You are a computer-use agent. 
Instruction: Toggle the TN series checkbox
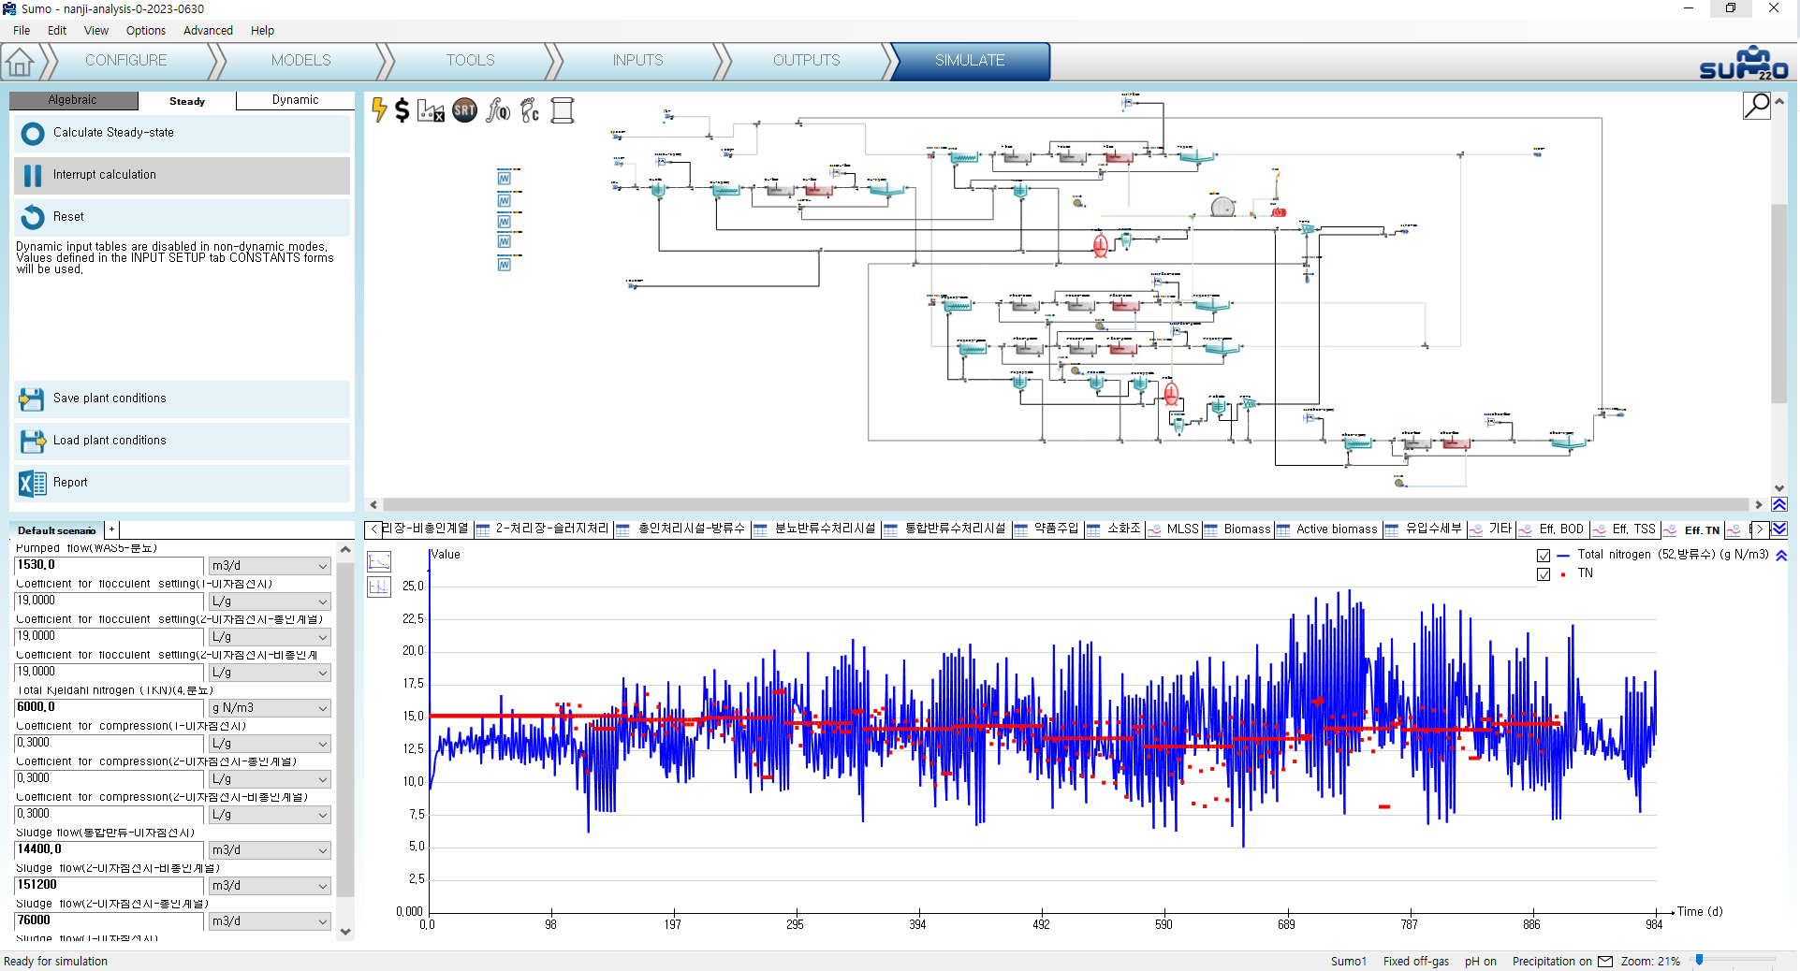point(1544,574)
